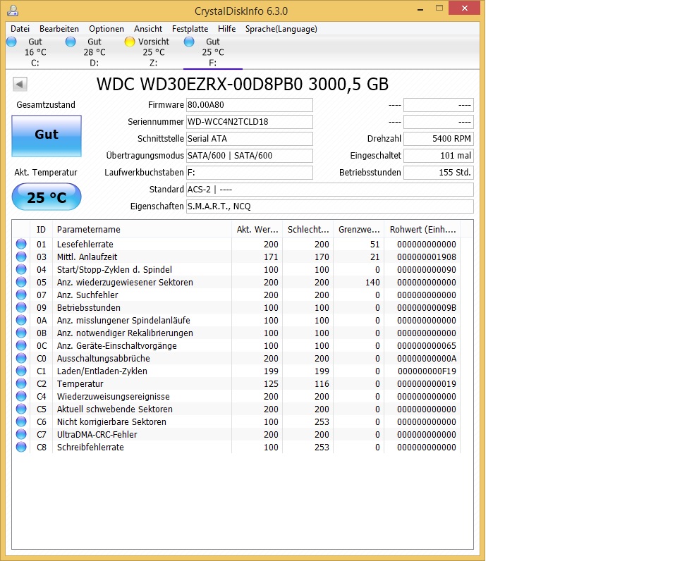Click the Firmware field 80.00A80
Image resolution: width=682 pixels, height=561 pixels.
tap(250, 105)
